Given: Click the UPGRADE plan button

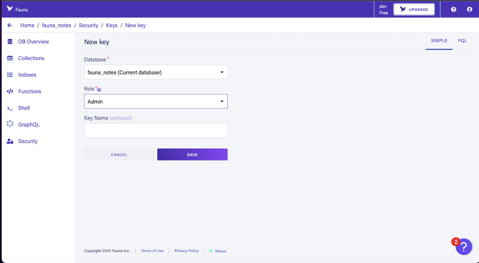Looking at the screenshot, I should (x=414, y=9).
